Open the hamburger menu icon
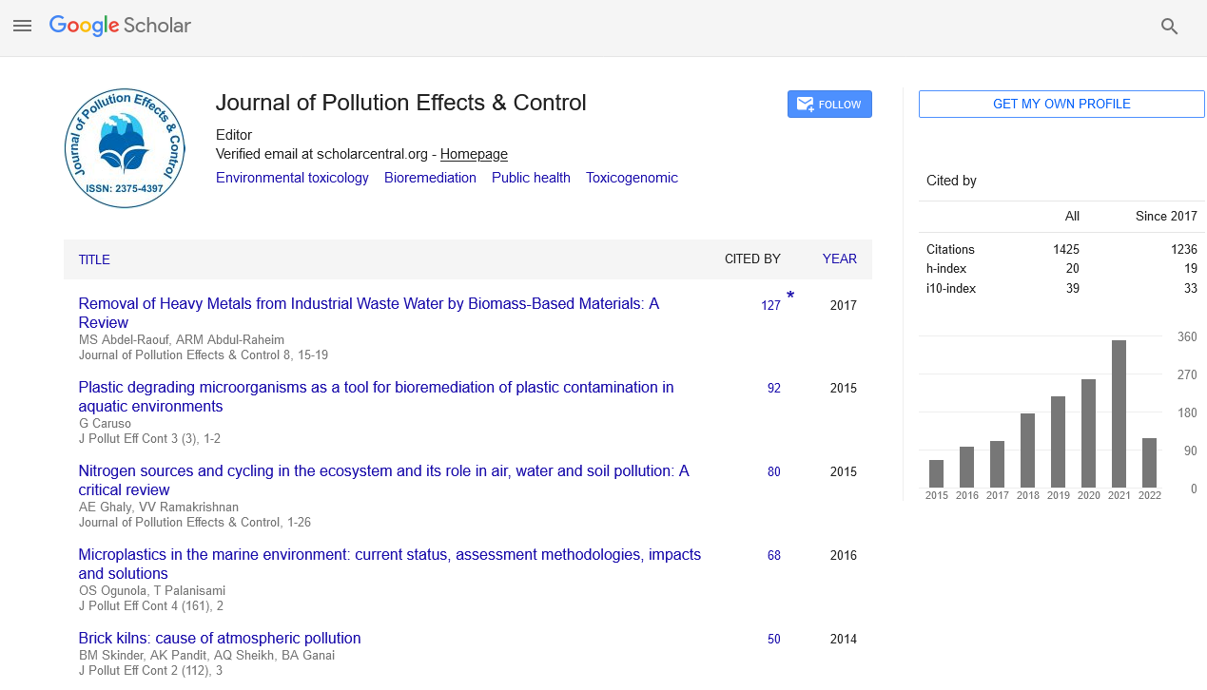This screenshot has width=1207, height=690. point(23,27)
